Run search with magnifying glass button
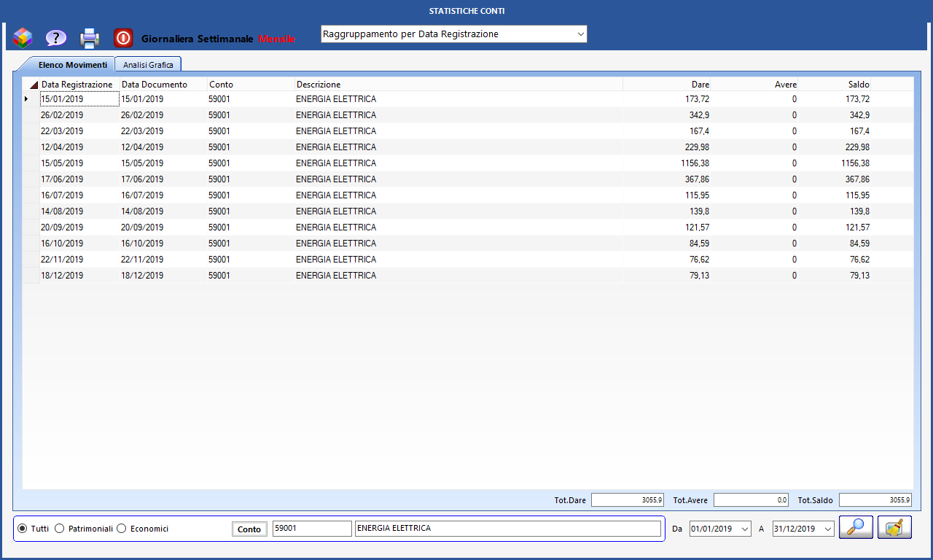Viewport: 933px width, 560px height. click(x=856, y=527)
